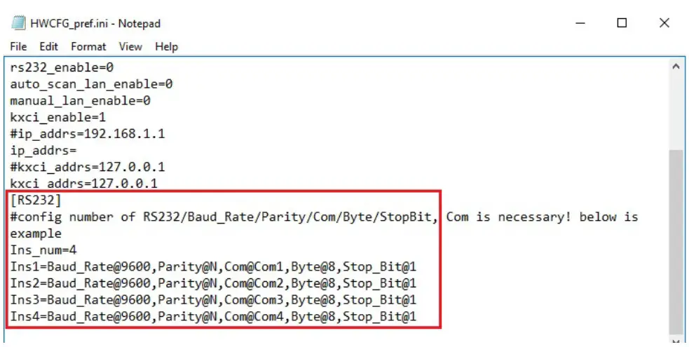Image resolution: width=689 pixels, height=347 pixels.
Task: Click the line #ip_addrs=192.168.1.1
Action: [x=88, y=133]
